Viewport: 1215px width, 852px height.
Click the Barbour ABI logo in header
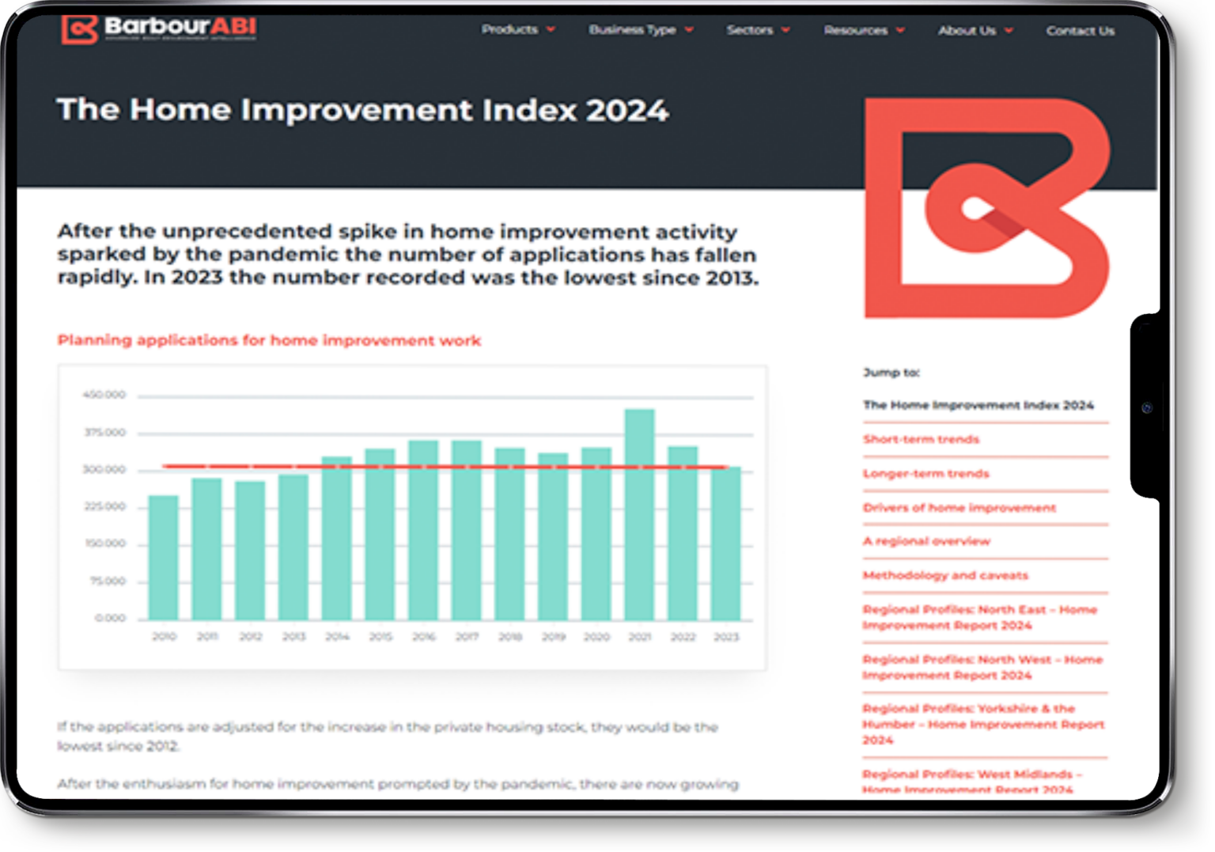point(158,29)
